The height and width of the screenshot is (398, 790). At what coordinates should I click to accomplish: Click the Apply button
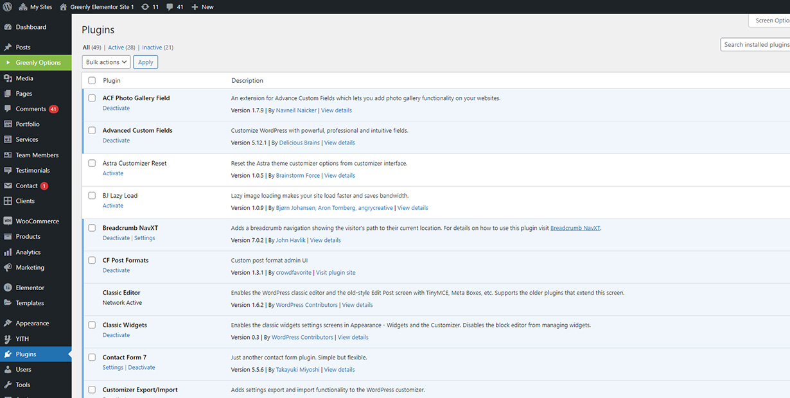146,62
